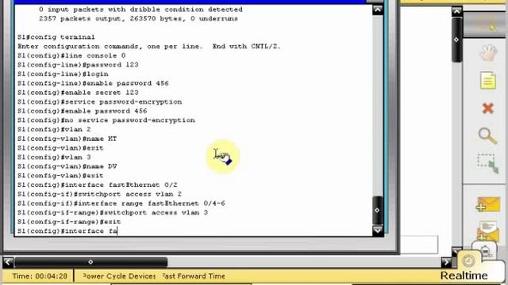Click the 'Time: 00:04:28' status text
The height and width of the screenshot is (285, 508).
click(x=40, y=276)
